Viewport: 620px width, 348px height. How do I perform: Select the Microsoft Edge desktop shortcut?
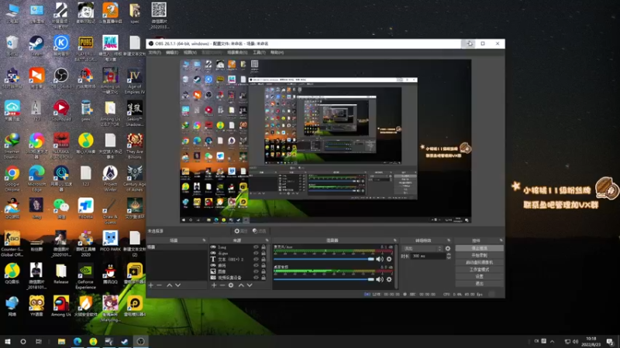click(36, 178)
